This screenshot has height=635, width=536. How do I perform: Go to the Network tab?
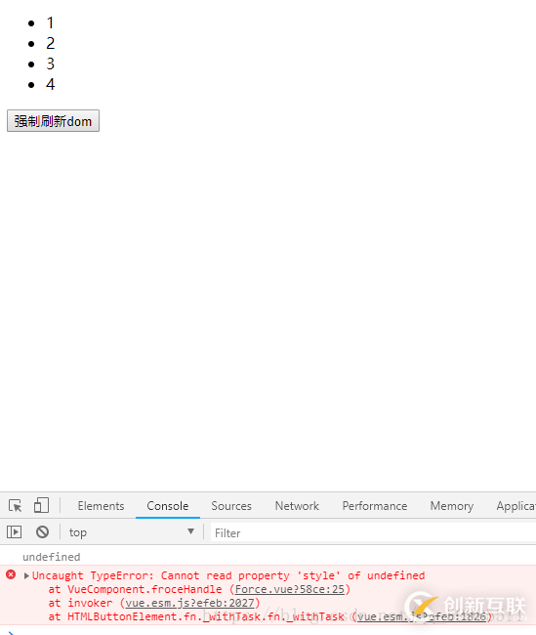pyautogui.click(x=297, y=506)
